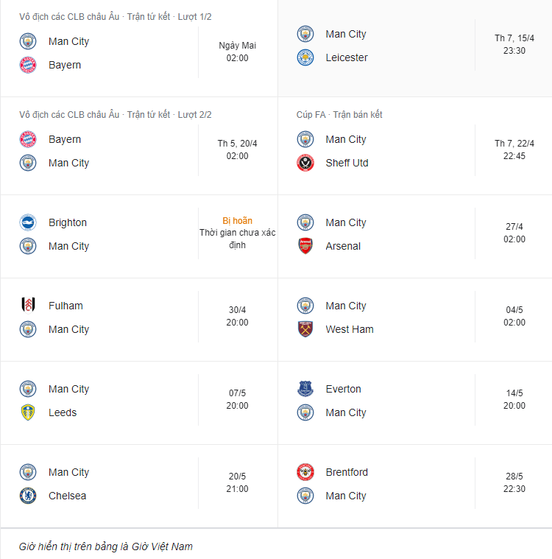Click the West Ham club crest
This screenshot has width=552, height=559.
[305, 329]
